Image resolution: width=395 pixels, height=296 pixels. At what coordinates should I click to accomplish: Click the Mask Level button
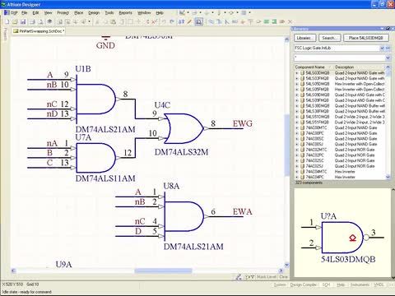tap(267, 277)
